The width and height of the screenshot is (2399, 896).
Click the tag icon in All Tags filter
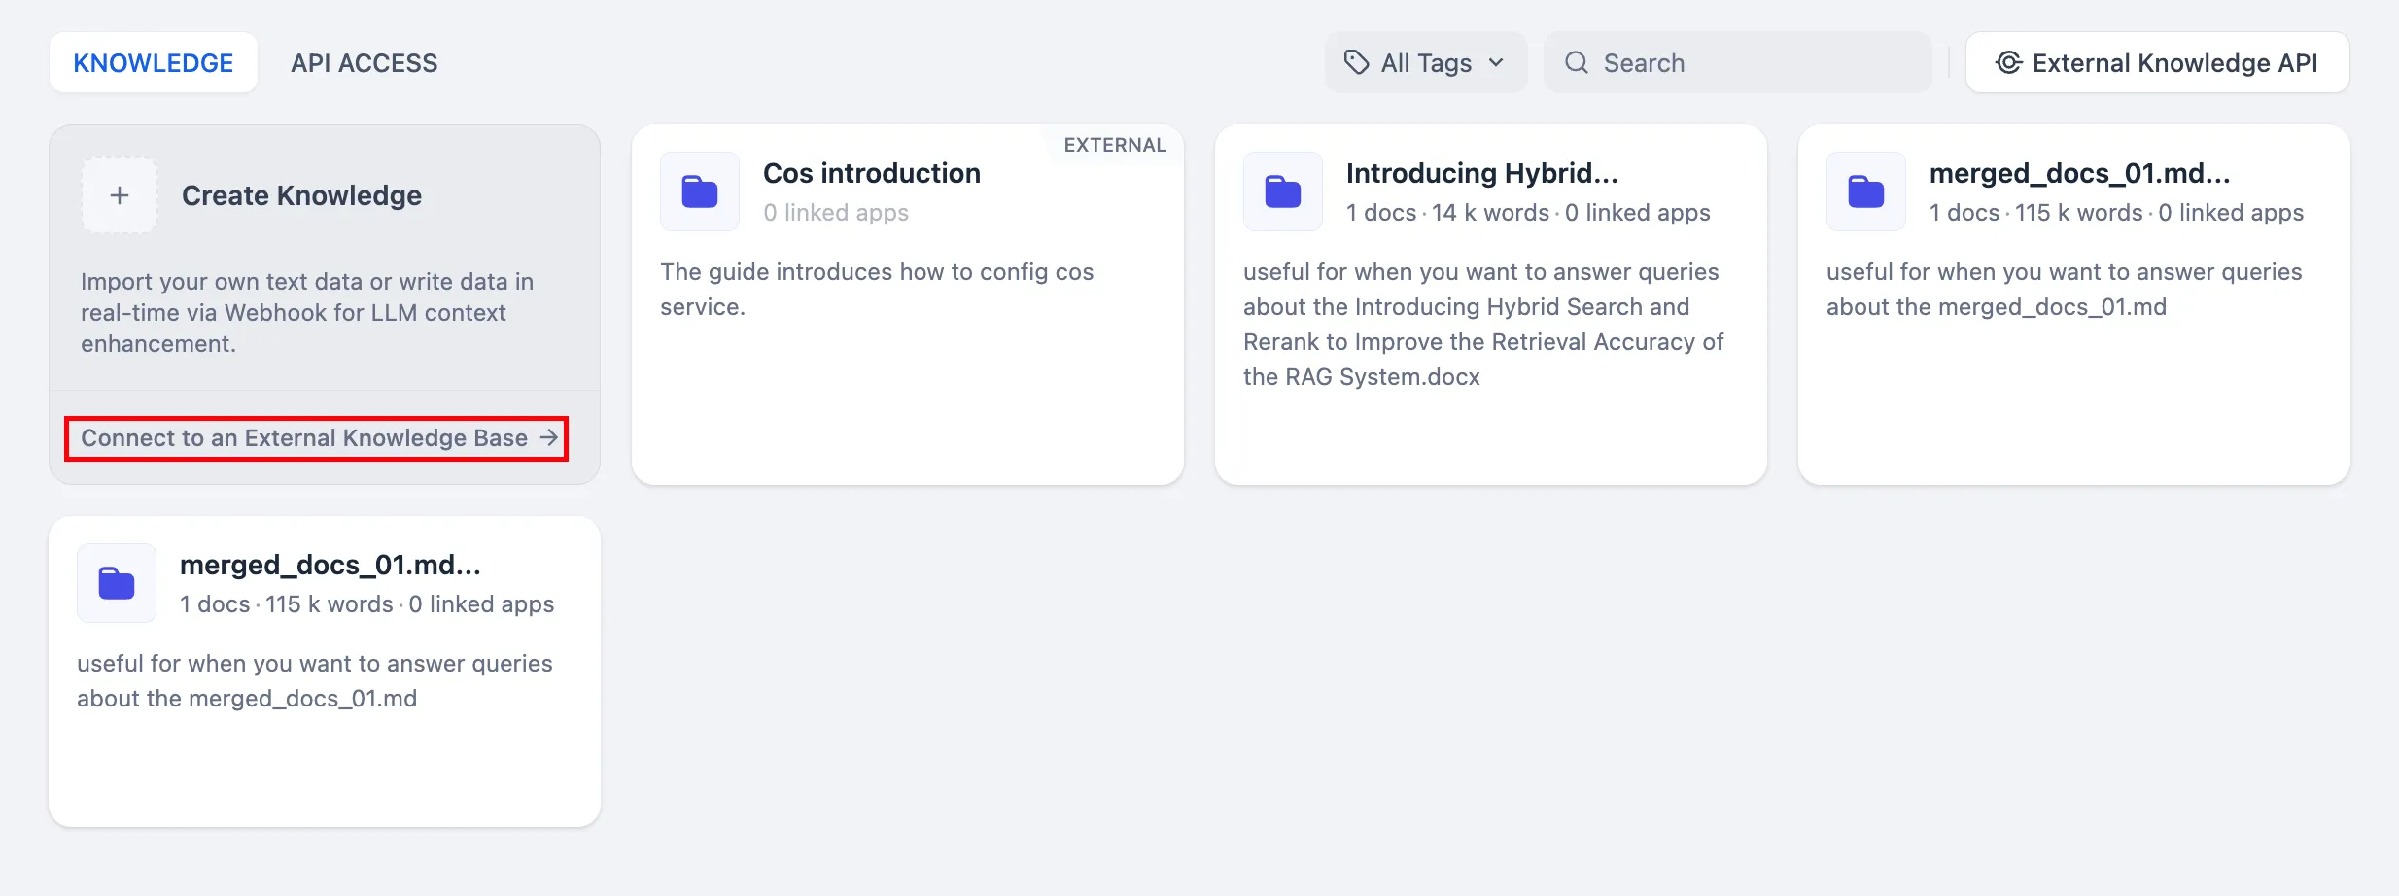tap(1356, 63)
